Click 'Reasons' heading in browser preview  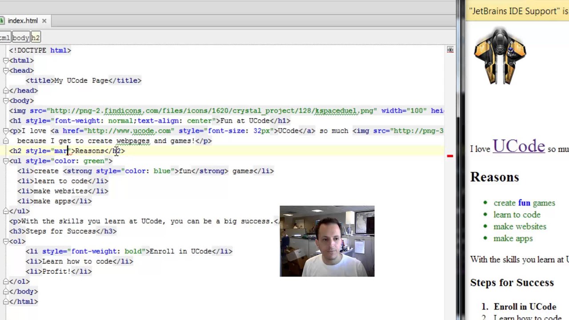(x=495, y=177)
